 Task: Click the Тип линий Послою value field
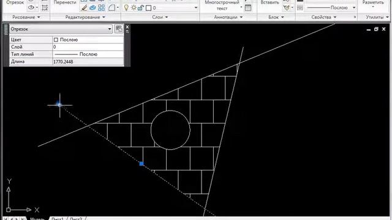[88, 54]
